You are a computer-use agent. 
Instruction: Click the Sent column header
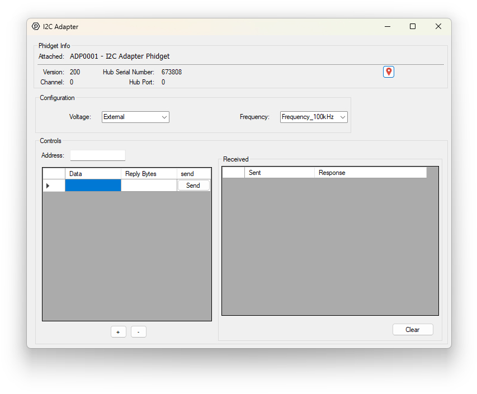(x=280, y=173)
